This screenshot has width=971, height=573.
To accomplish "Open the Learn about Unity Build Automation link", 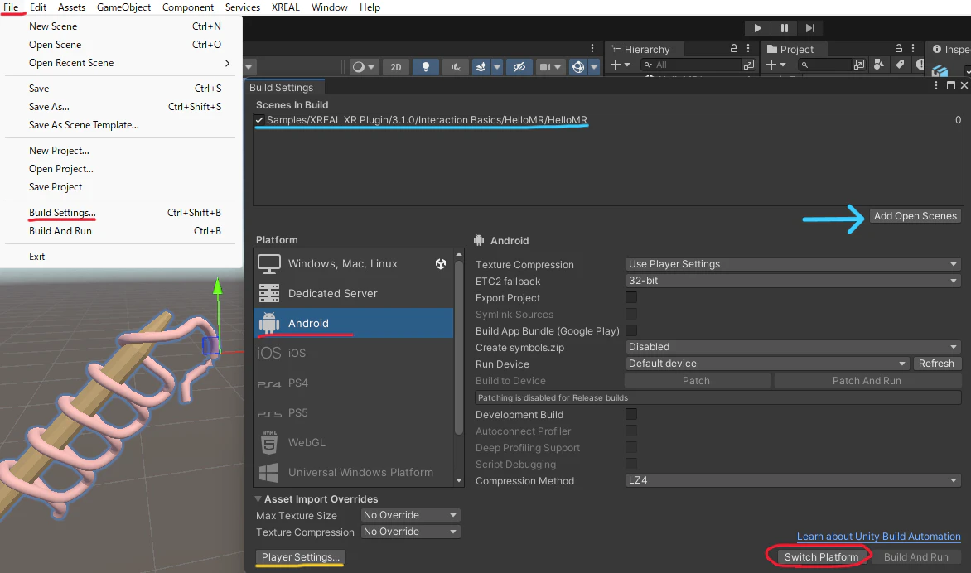I will (x=878, y=537).
